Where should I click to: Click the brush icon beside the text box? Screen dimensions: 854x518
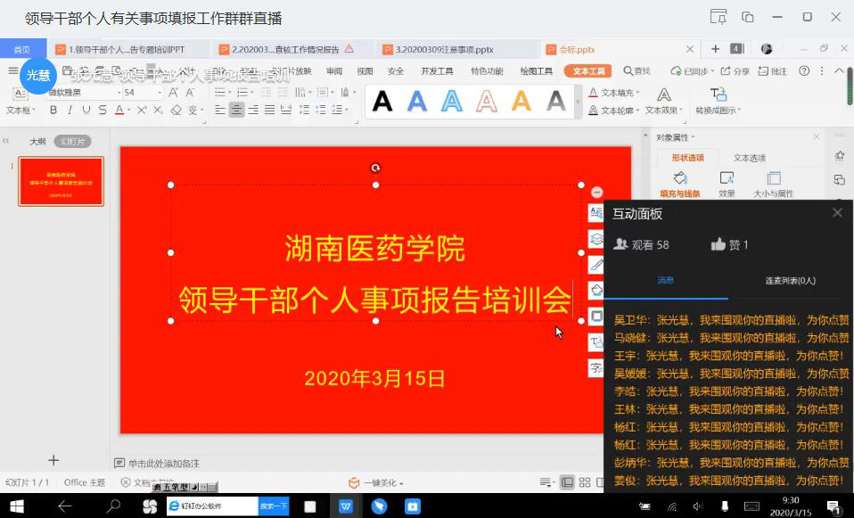(596, 265)
